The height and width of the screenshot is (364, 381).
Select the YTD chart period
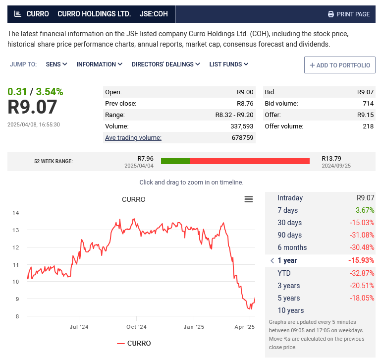(x=320, y=273)
